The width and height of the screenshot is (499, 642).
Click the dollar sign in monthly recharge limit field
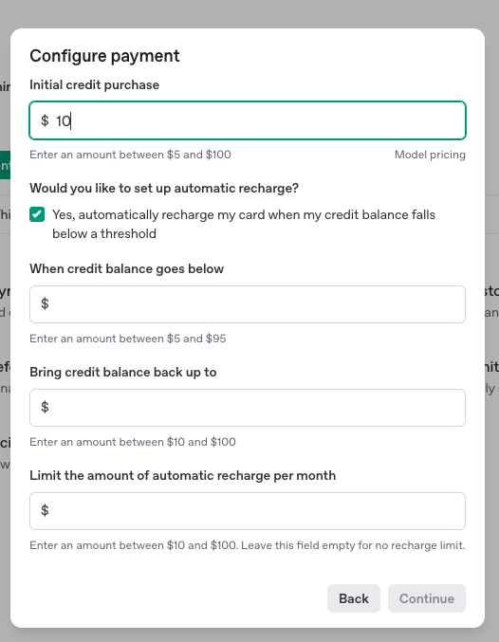point(45,510)
